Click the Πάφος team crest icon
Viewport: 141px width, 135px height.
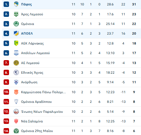coord(16,4)
